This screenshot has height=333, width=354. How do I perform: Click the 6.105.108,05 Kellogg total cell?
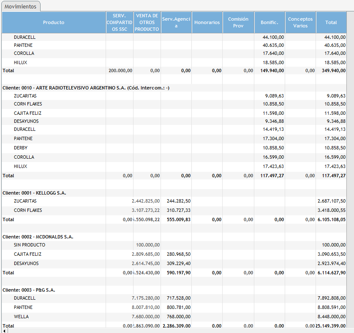click(331, 219)
